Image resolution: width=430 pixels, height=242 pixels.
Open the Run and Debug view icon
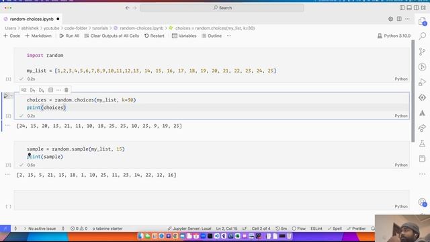423,82
